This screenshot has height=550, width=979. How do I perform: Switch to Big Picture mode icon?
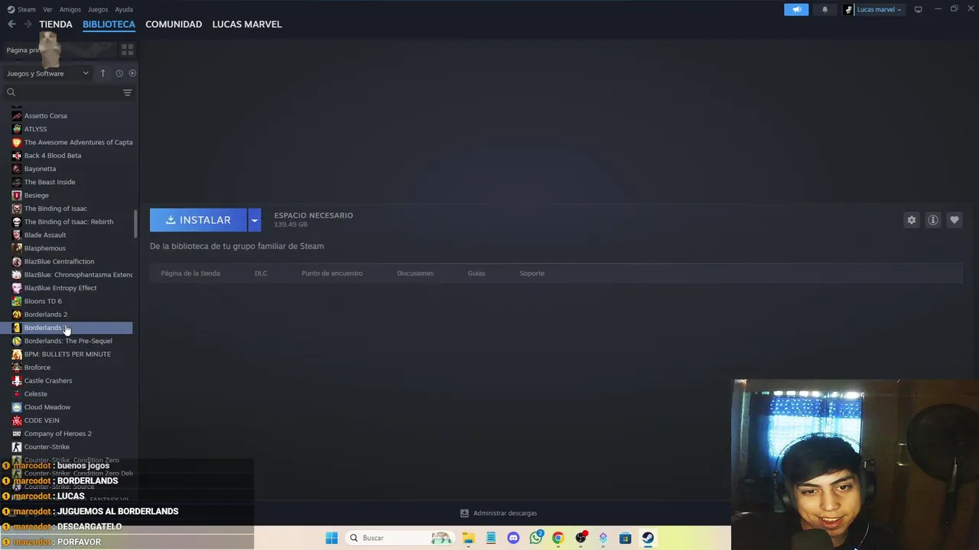[918, 9]
